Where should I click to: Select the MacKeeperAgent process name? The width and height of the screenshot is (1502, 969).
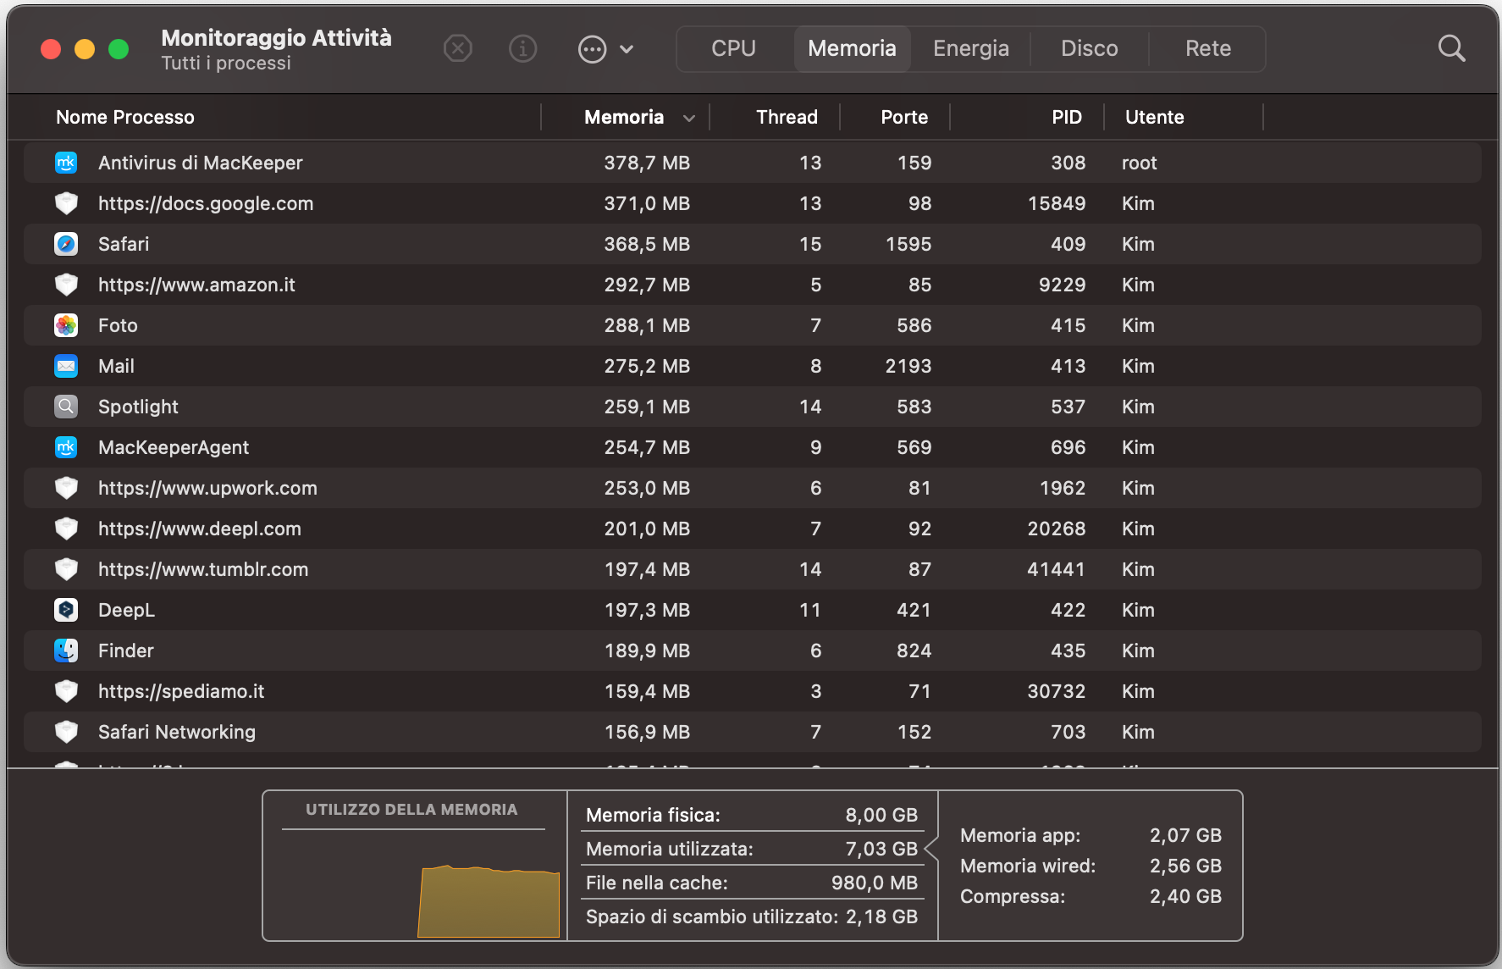[174, 447]
